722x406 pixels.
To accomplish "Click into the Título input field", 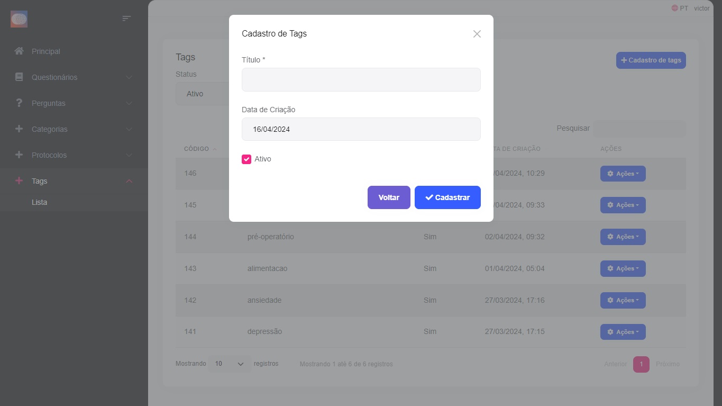I will [361, 80].
